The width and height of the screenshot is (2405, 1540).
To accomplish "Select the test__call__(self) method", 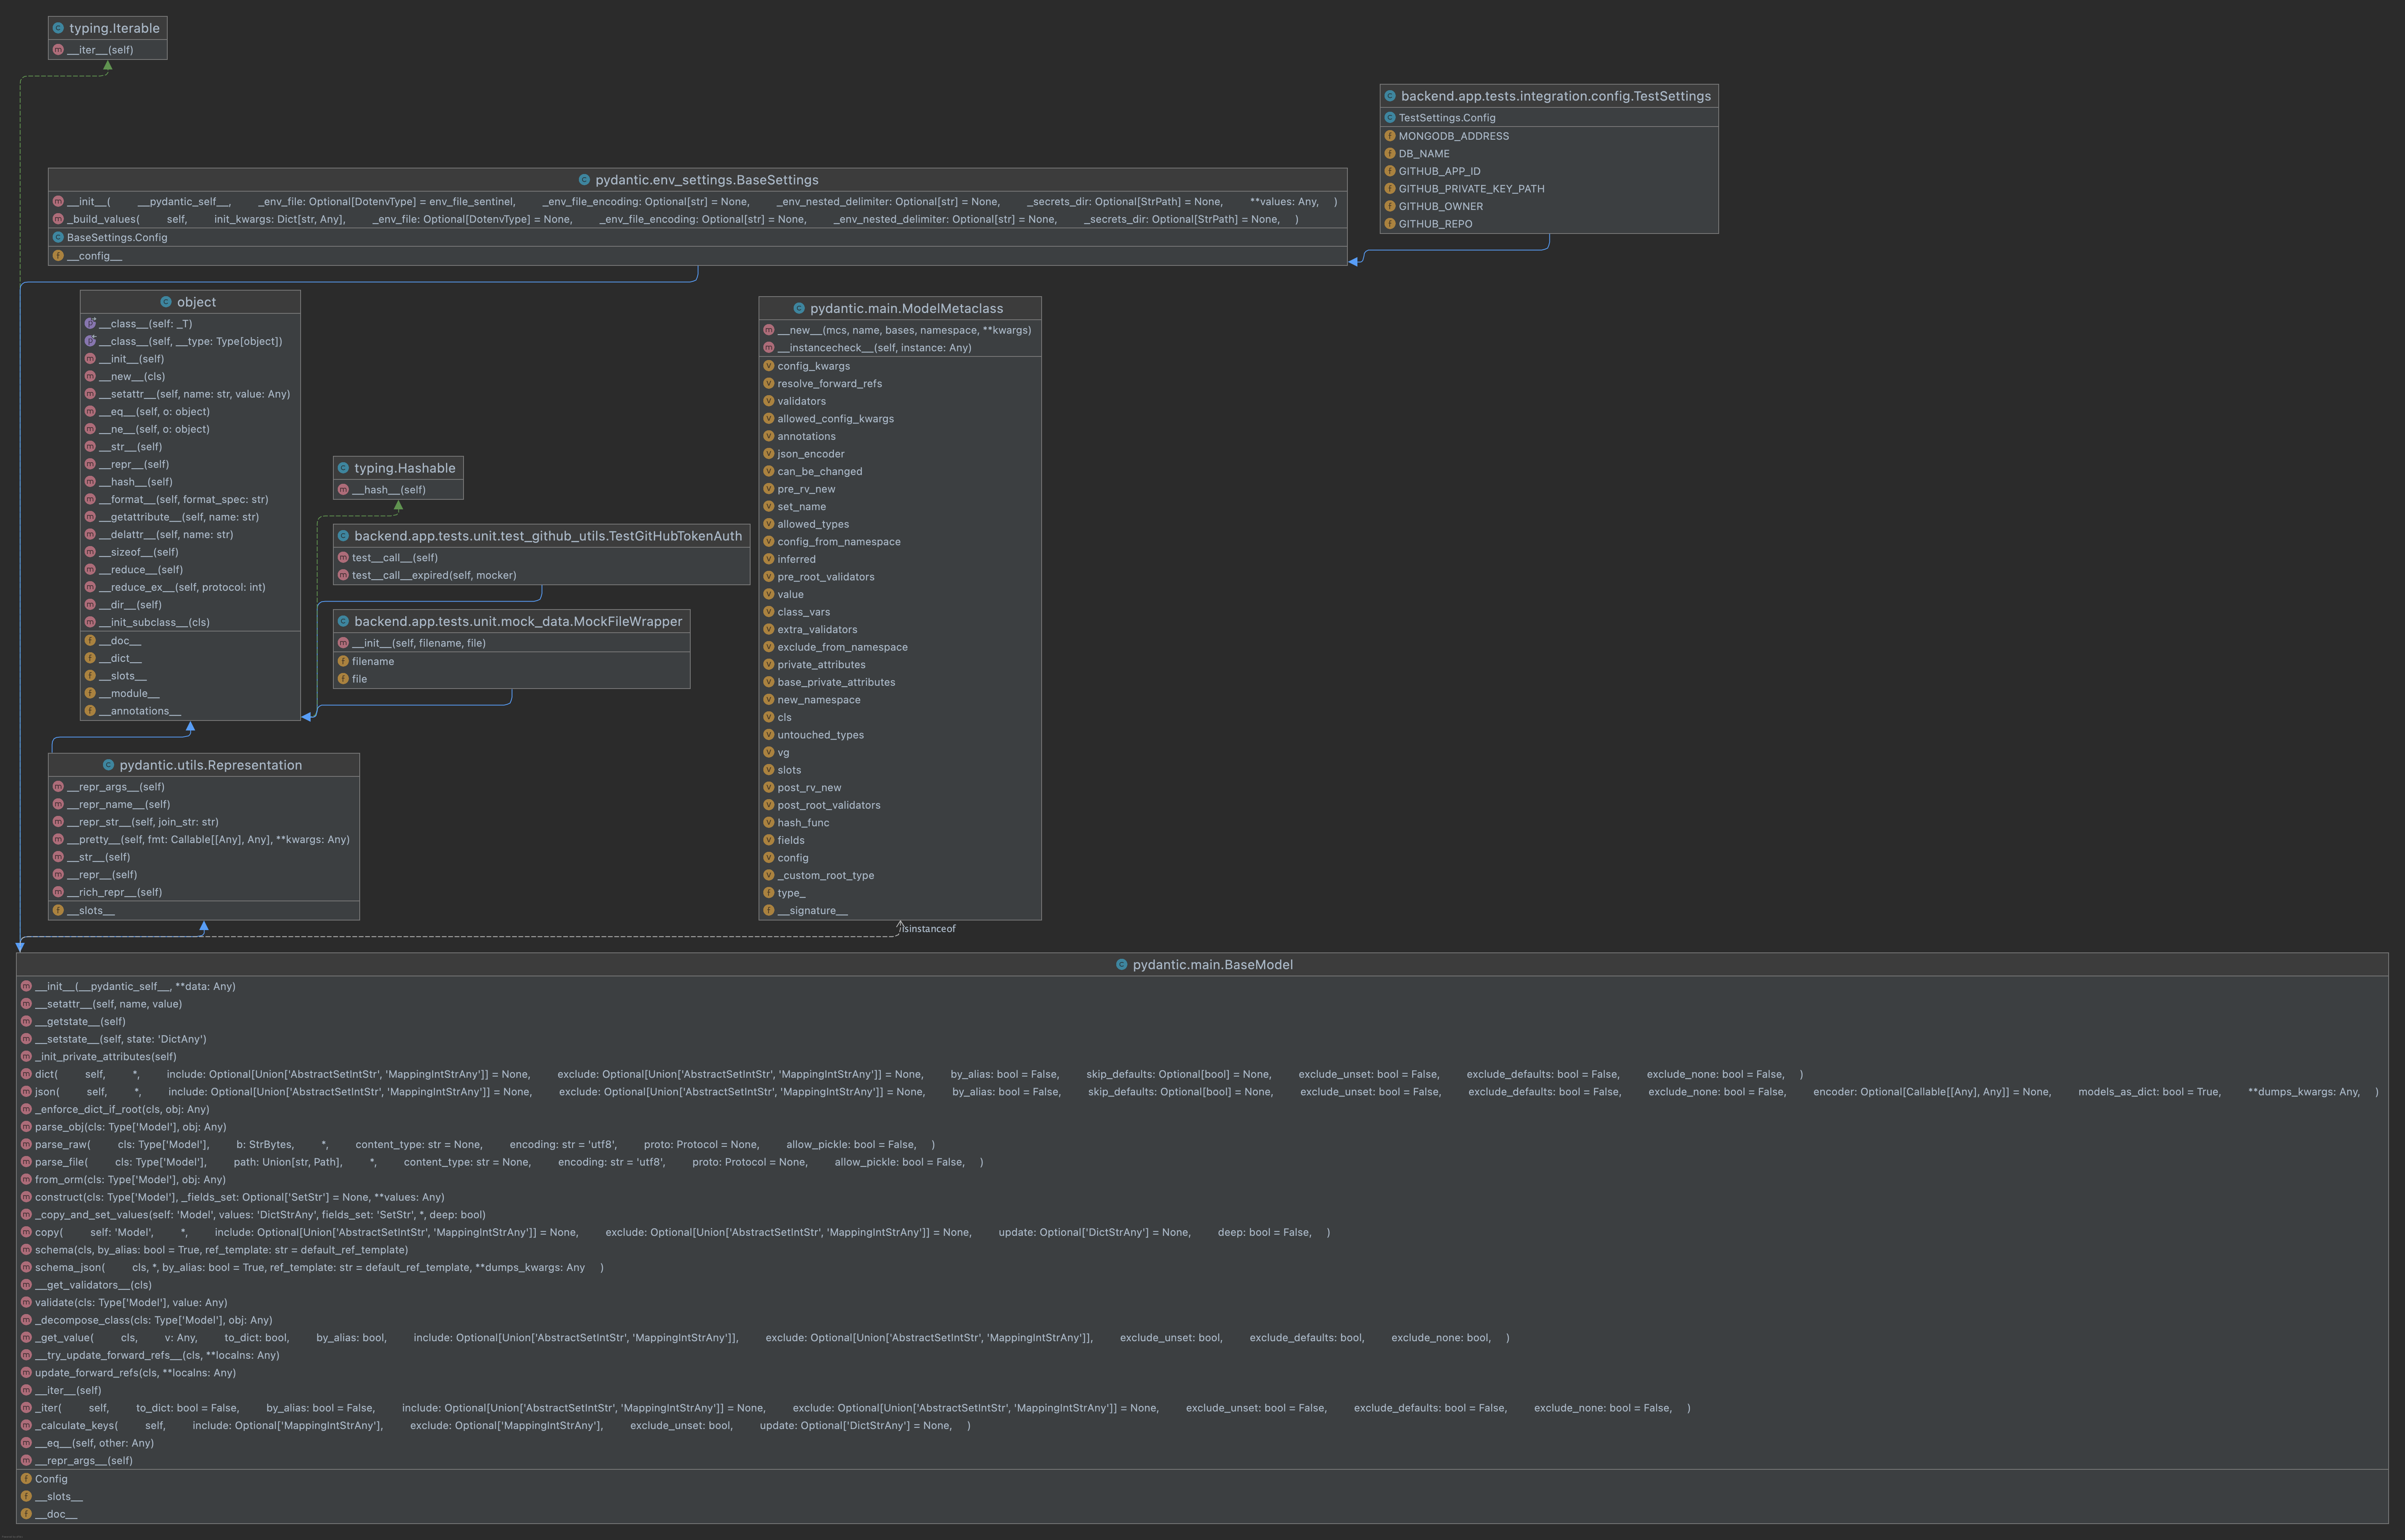I will click(395, 558).
